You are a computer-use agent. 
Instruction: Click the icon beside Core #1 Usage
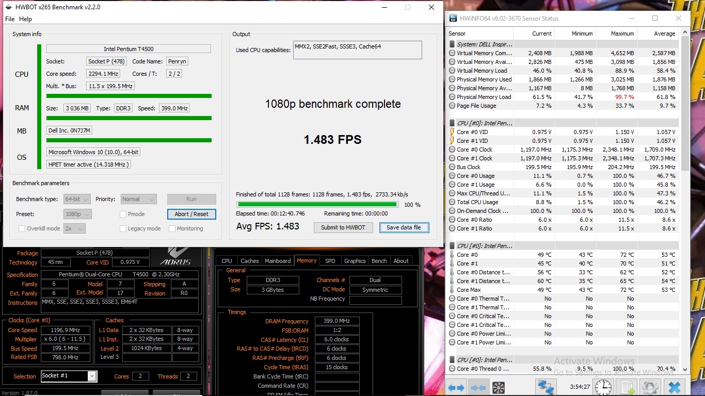(x=452, y=185)
